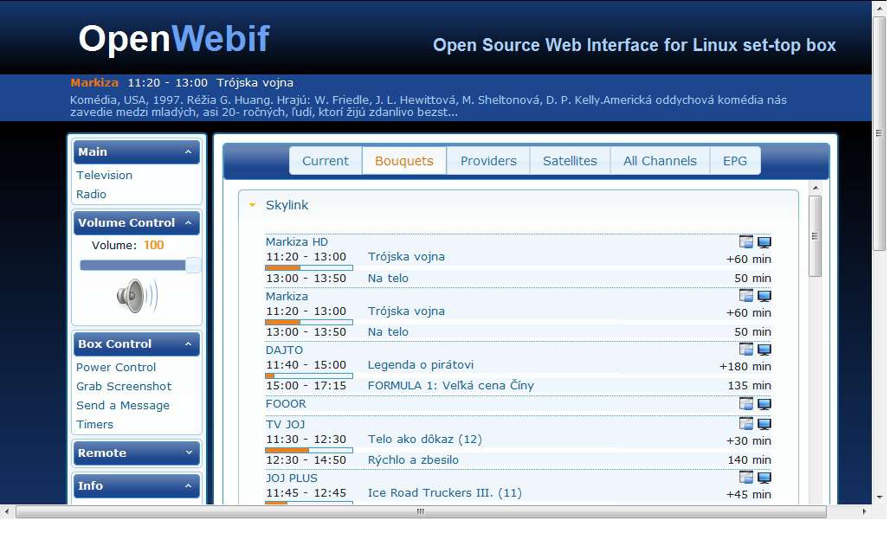Click the stream monitor icon for Markiza HD
Image resolution: width=890 pixels, height=533 pixels.
click(x=764, y=242)
